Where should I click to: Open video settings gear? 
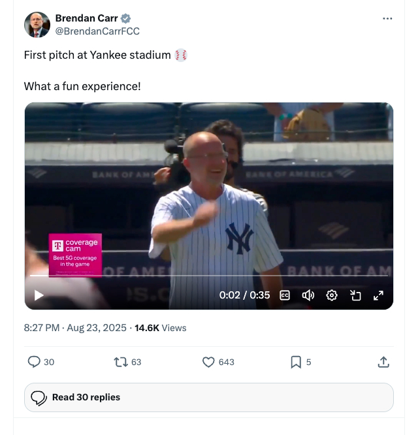click(332, 295)
